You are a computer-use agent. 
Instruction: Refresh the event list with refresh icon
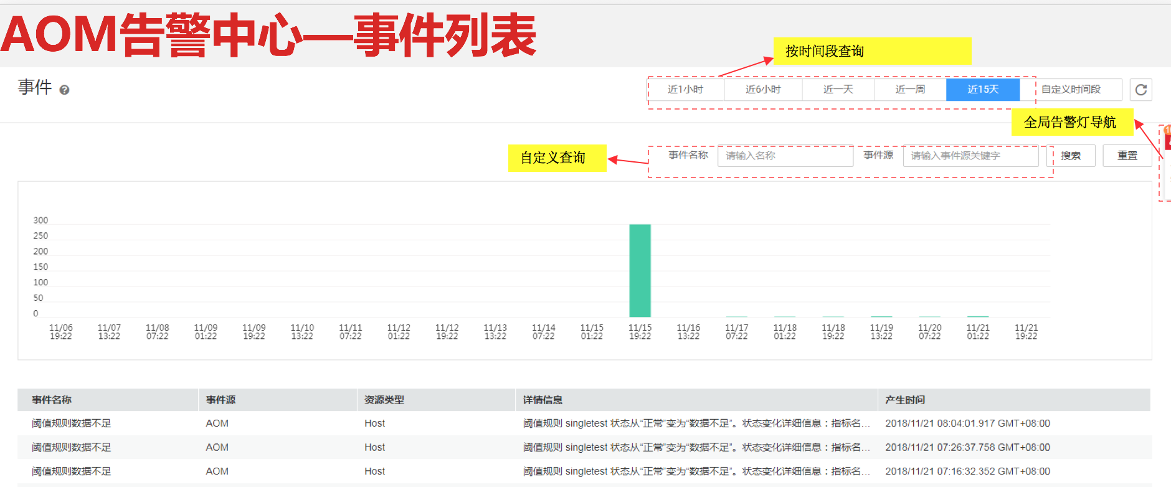(1140, 90)
